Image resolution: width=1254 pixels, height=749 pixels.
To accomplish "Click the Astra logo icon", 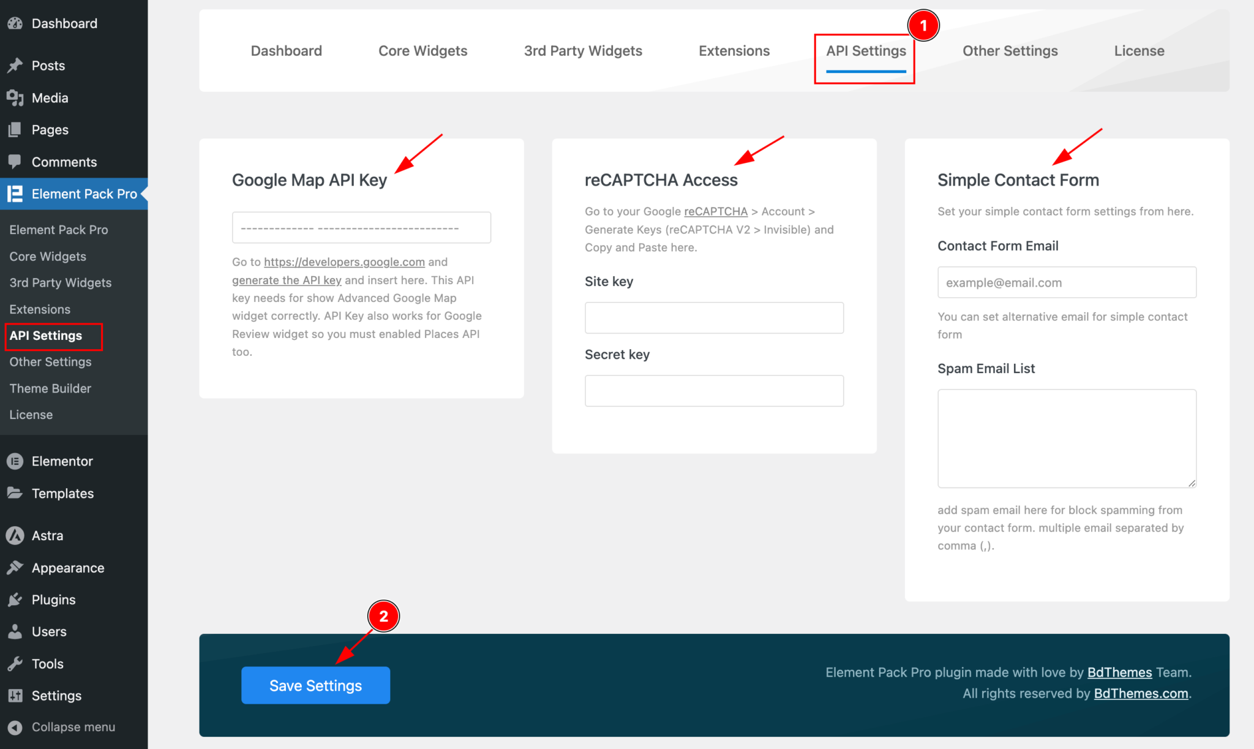I will 15,535.
